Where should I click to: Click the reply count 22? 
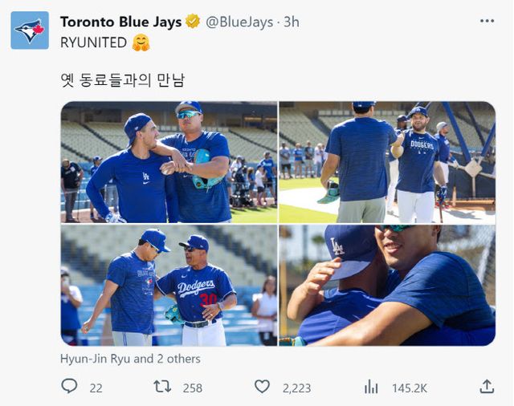coord(96,388)
